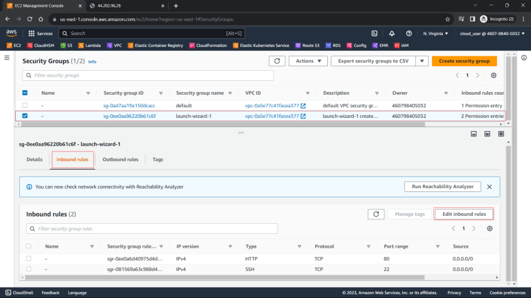Open the EMR shortcut

point(380,45)
